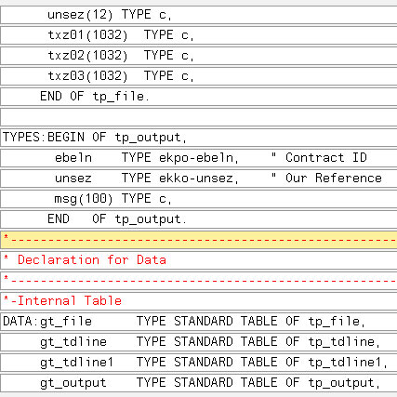Click the line 'unsez(12) TYPE c,'
The image size is (397, 397).
pyautogui.click(x=198, y=15)
